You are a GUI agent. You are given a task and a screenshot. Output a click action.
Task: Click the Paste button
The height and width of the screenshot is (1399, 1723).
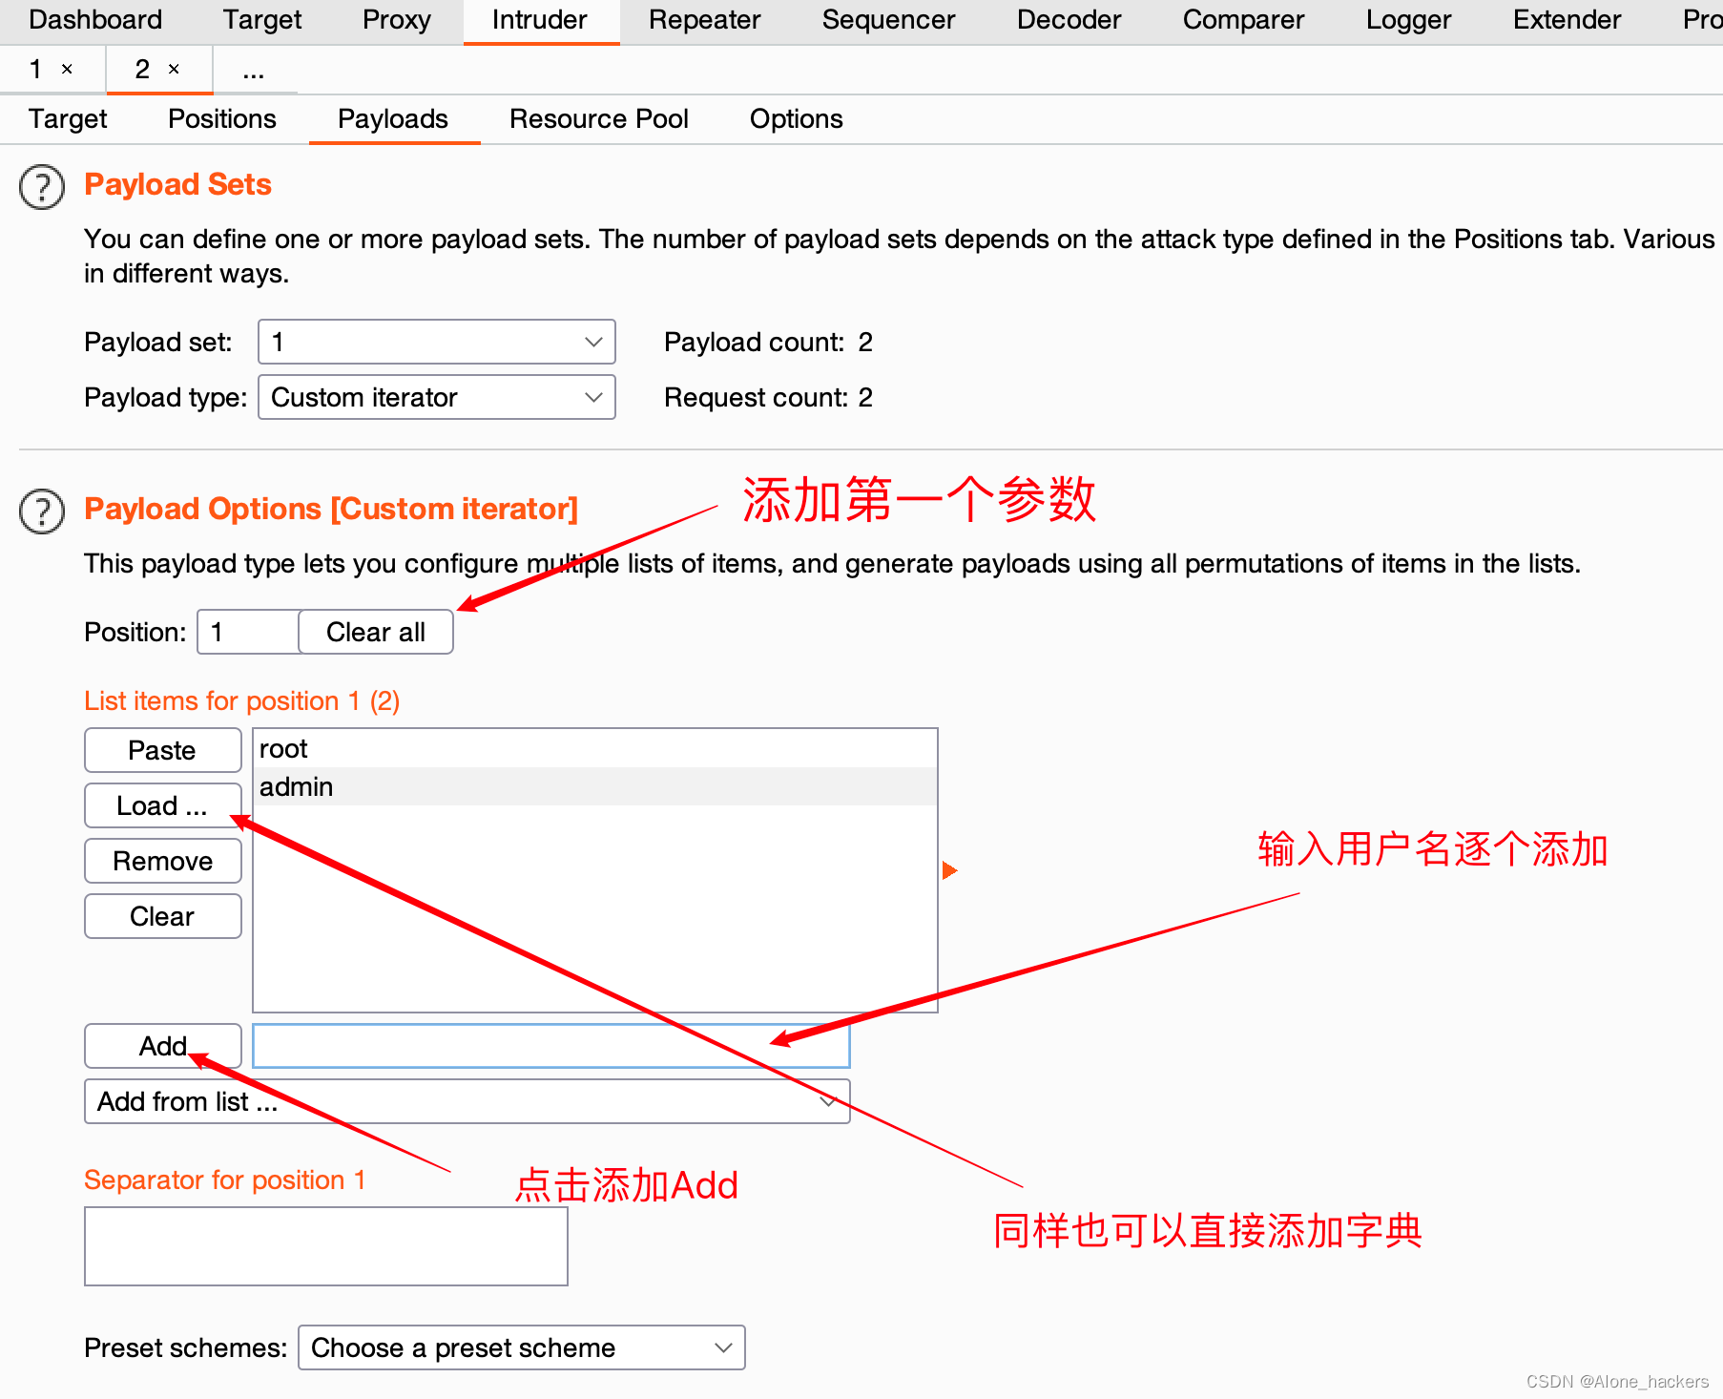tap(162, 750)
